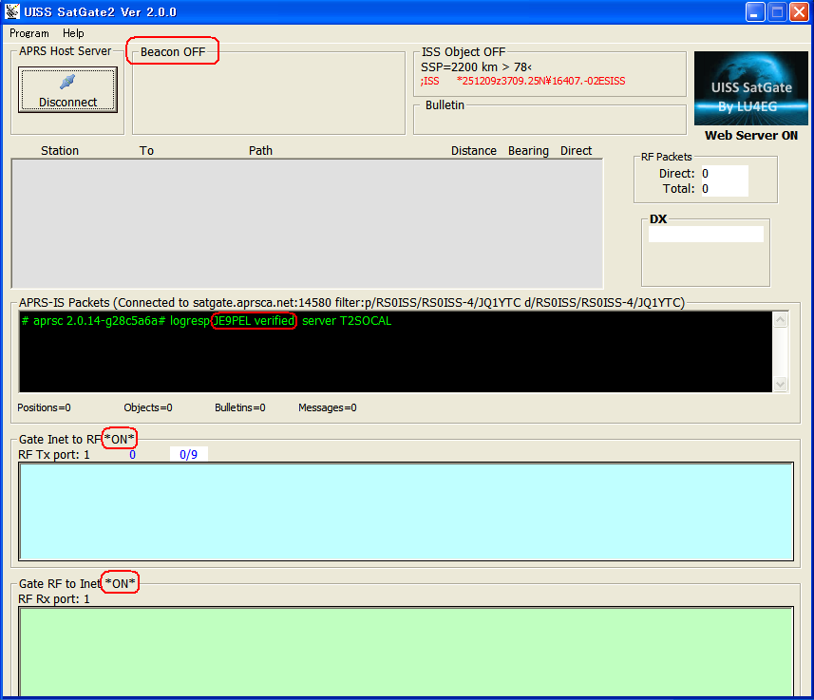The image size is (814, 700).
Task: Open the Help menu
Action: click(x=73, y=33)
